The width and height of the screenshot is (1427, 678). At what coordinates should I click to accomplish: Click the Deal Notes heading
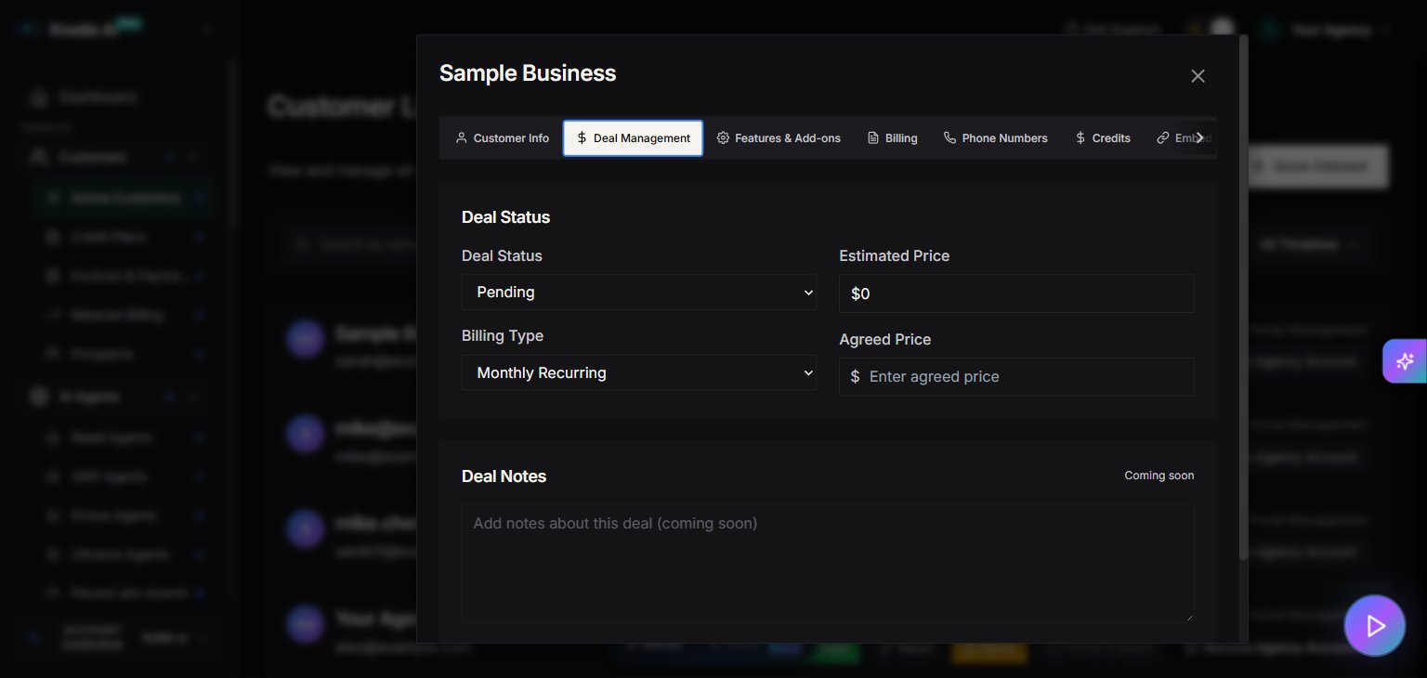tap(504, 476)
